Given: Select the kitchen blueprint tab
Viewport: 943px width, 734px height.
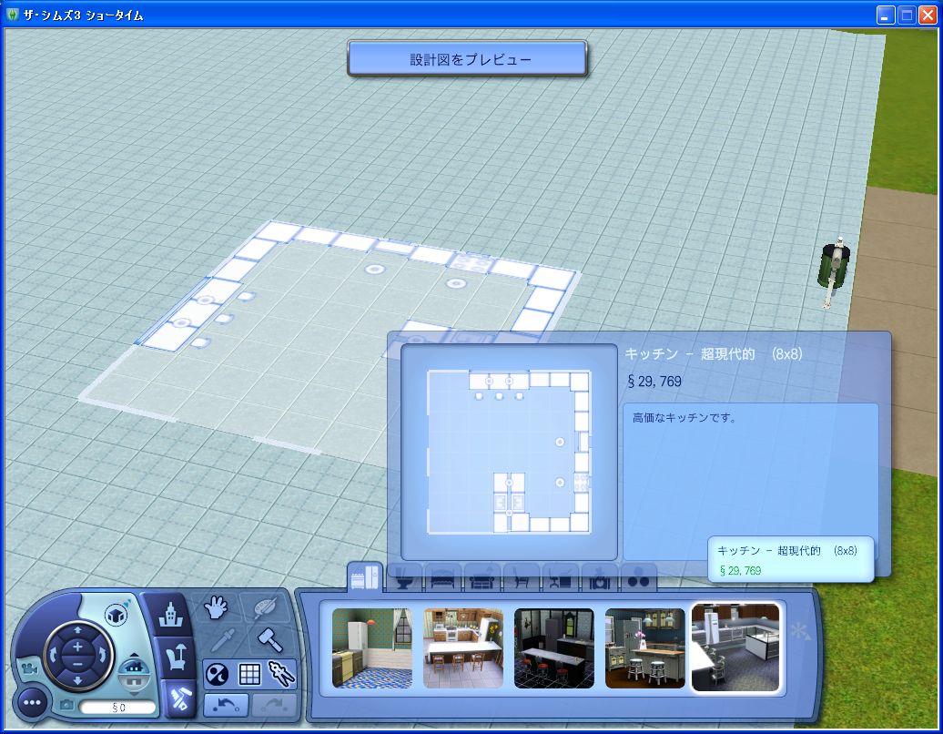Looking at the screenshot, I should [364, 576].
